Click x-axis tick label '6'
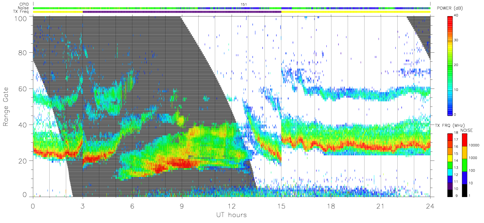The width and height of the screenshot is (484, 223). (132, 206)
